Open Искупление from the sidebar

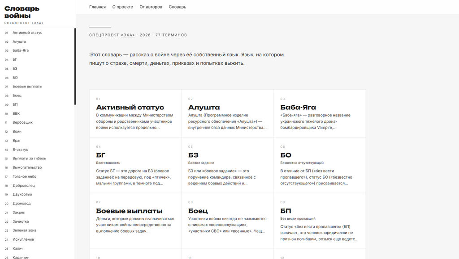23,239
